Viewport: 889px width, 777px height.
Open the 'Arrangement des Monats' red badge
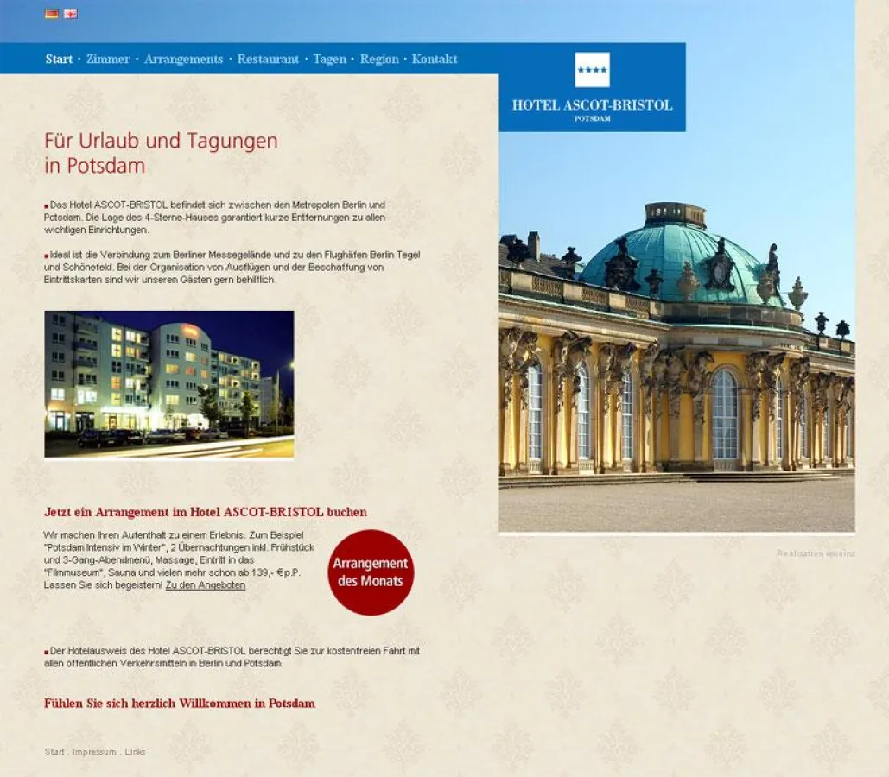[x=370, y=573]
